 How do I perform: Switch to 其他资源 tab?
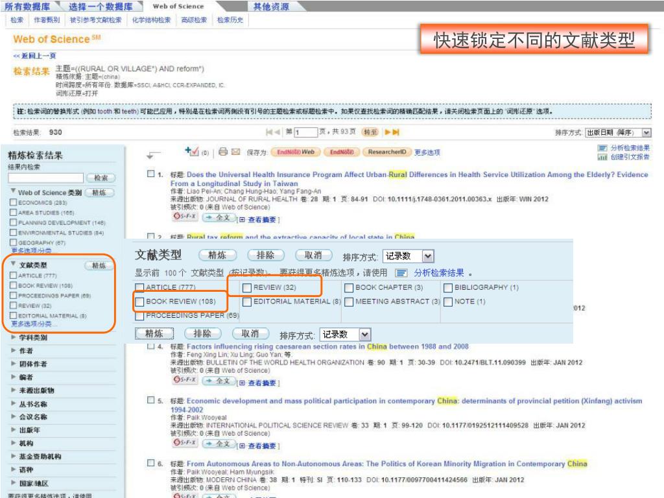272,6
